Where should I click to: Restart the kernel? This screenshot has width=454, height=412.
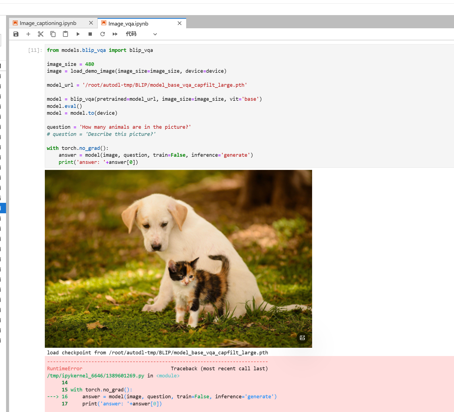(103, 34)
